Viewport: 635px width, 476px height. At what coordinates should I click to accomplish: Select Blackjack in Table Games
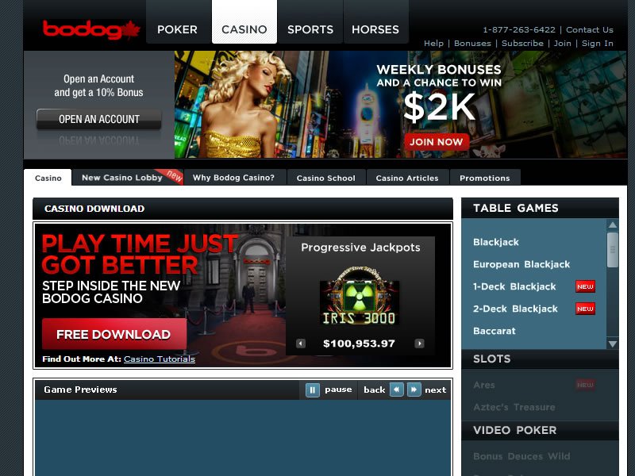pos(495,242)
